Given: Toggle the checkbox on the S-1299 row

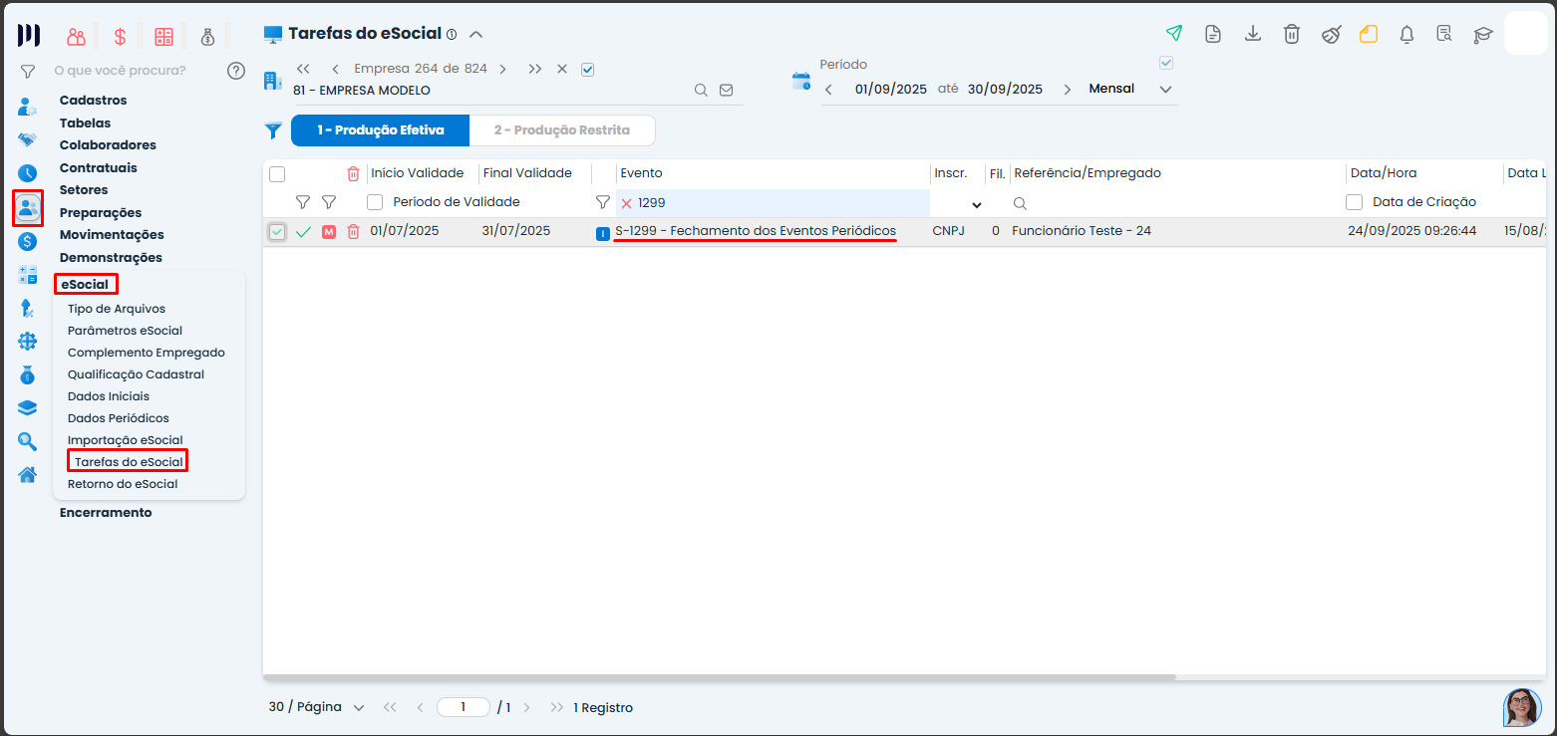Looking at the screenshot, I should [277, 232].
